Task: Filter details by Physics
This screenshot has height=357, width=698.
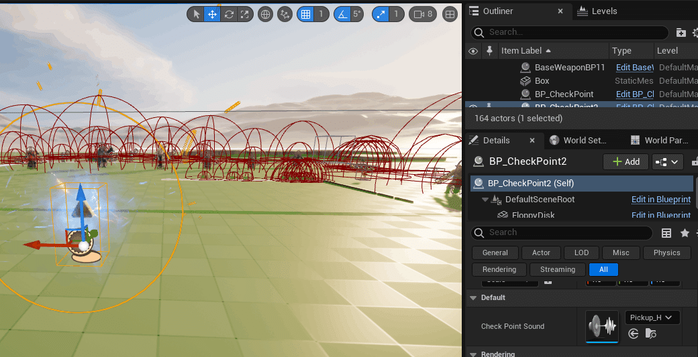Action: click(x=666, y=253)
